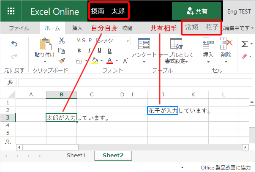
Task: Click the fx insert function button
Action: (x=10, y=82)
